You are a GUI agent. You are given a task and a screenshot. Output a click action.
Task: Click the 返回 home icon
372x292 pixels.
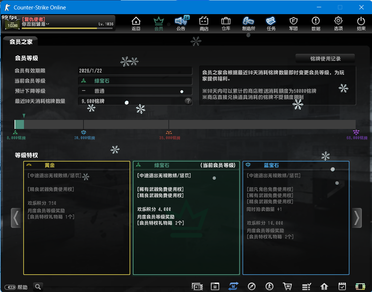(x=136, y=24)
